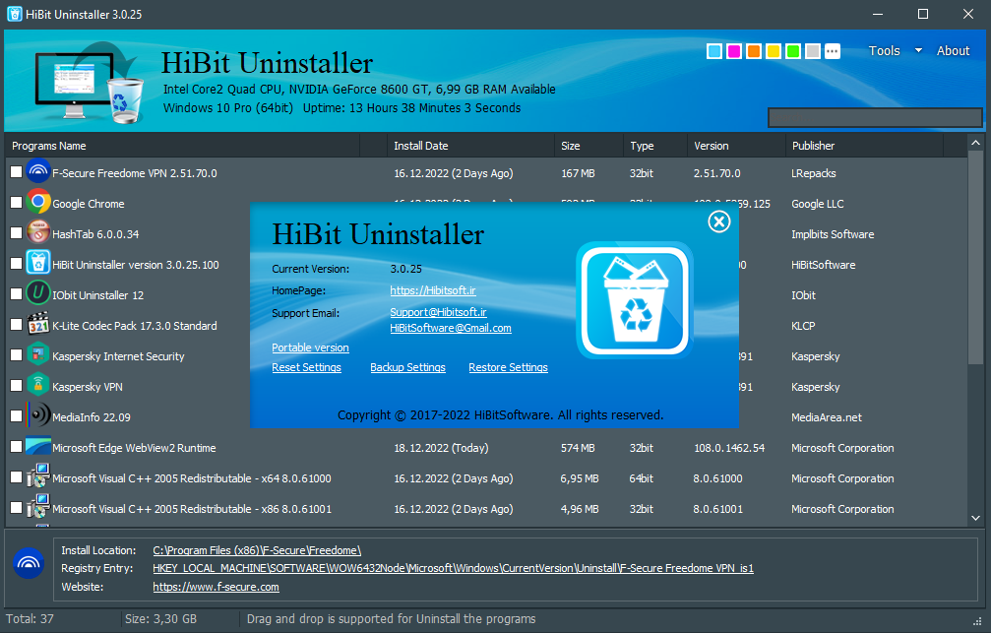Click the HashTab program icon
The width and height of the screenshot is (991, 633).
coord(38,232)
